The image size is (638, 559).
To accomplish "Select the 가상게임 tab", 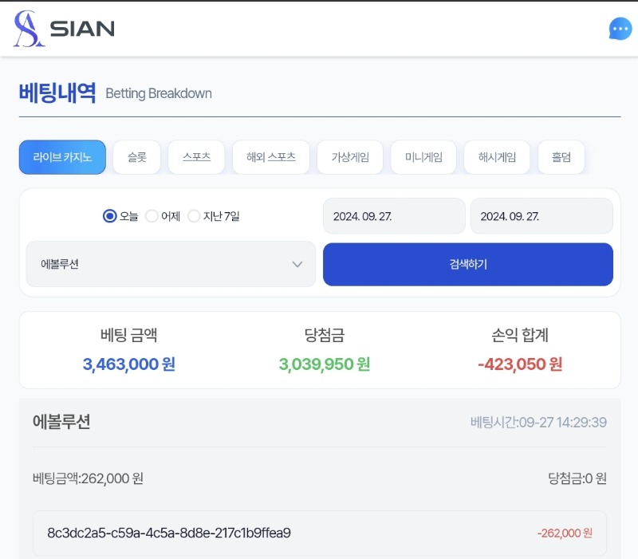I will tap(350, 157).
